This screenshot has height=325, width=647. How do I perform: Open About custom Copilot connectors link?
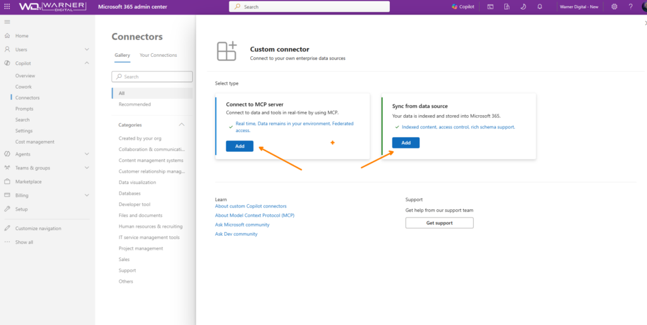pos(251,206)
